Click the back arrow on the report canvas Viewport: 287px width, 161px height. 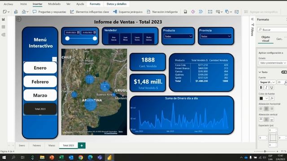coord(19,19)
